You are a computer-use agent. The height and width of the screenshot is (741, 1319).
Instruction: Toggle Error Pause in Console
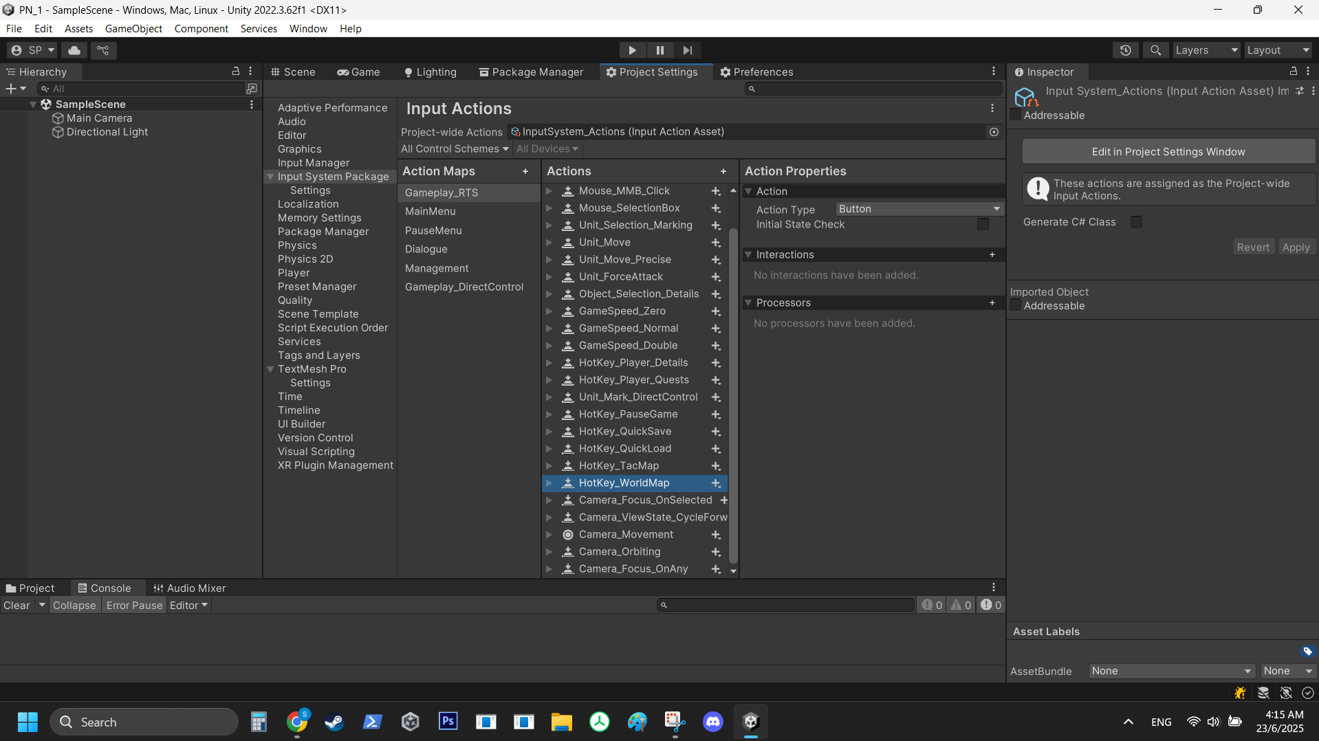coord(134,606)
